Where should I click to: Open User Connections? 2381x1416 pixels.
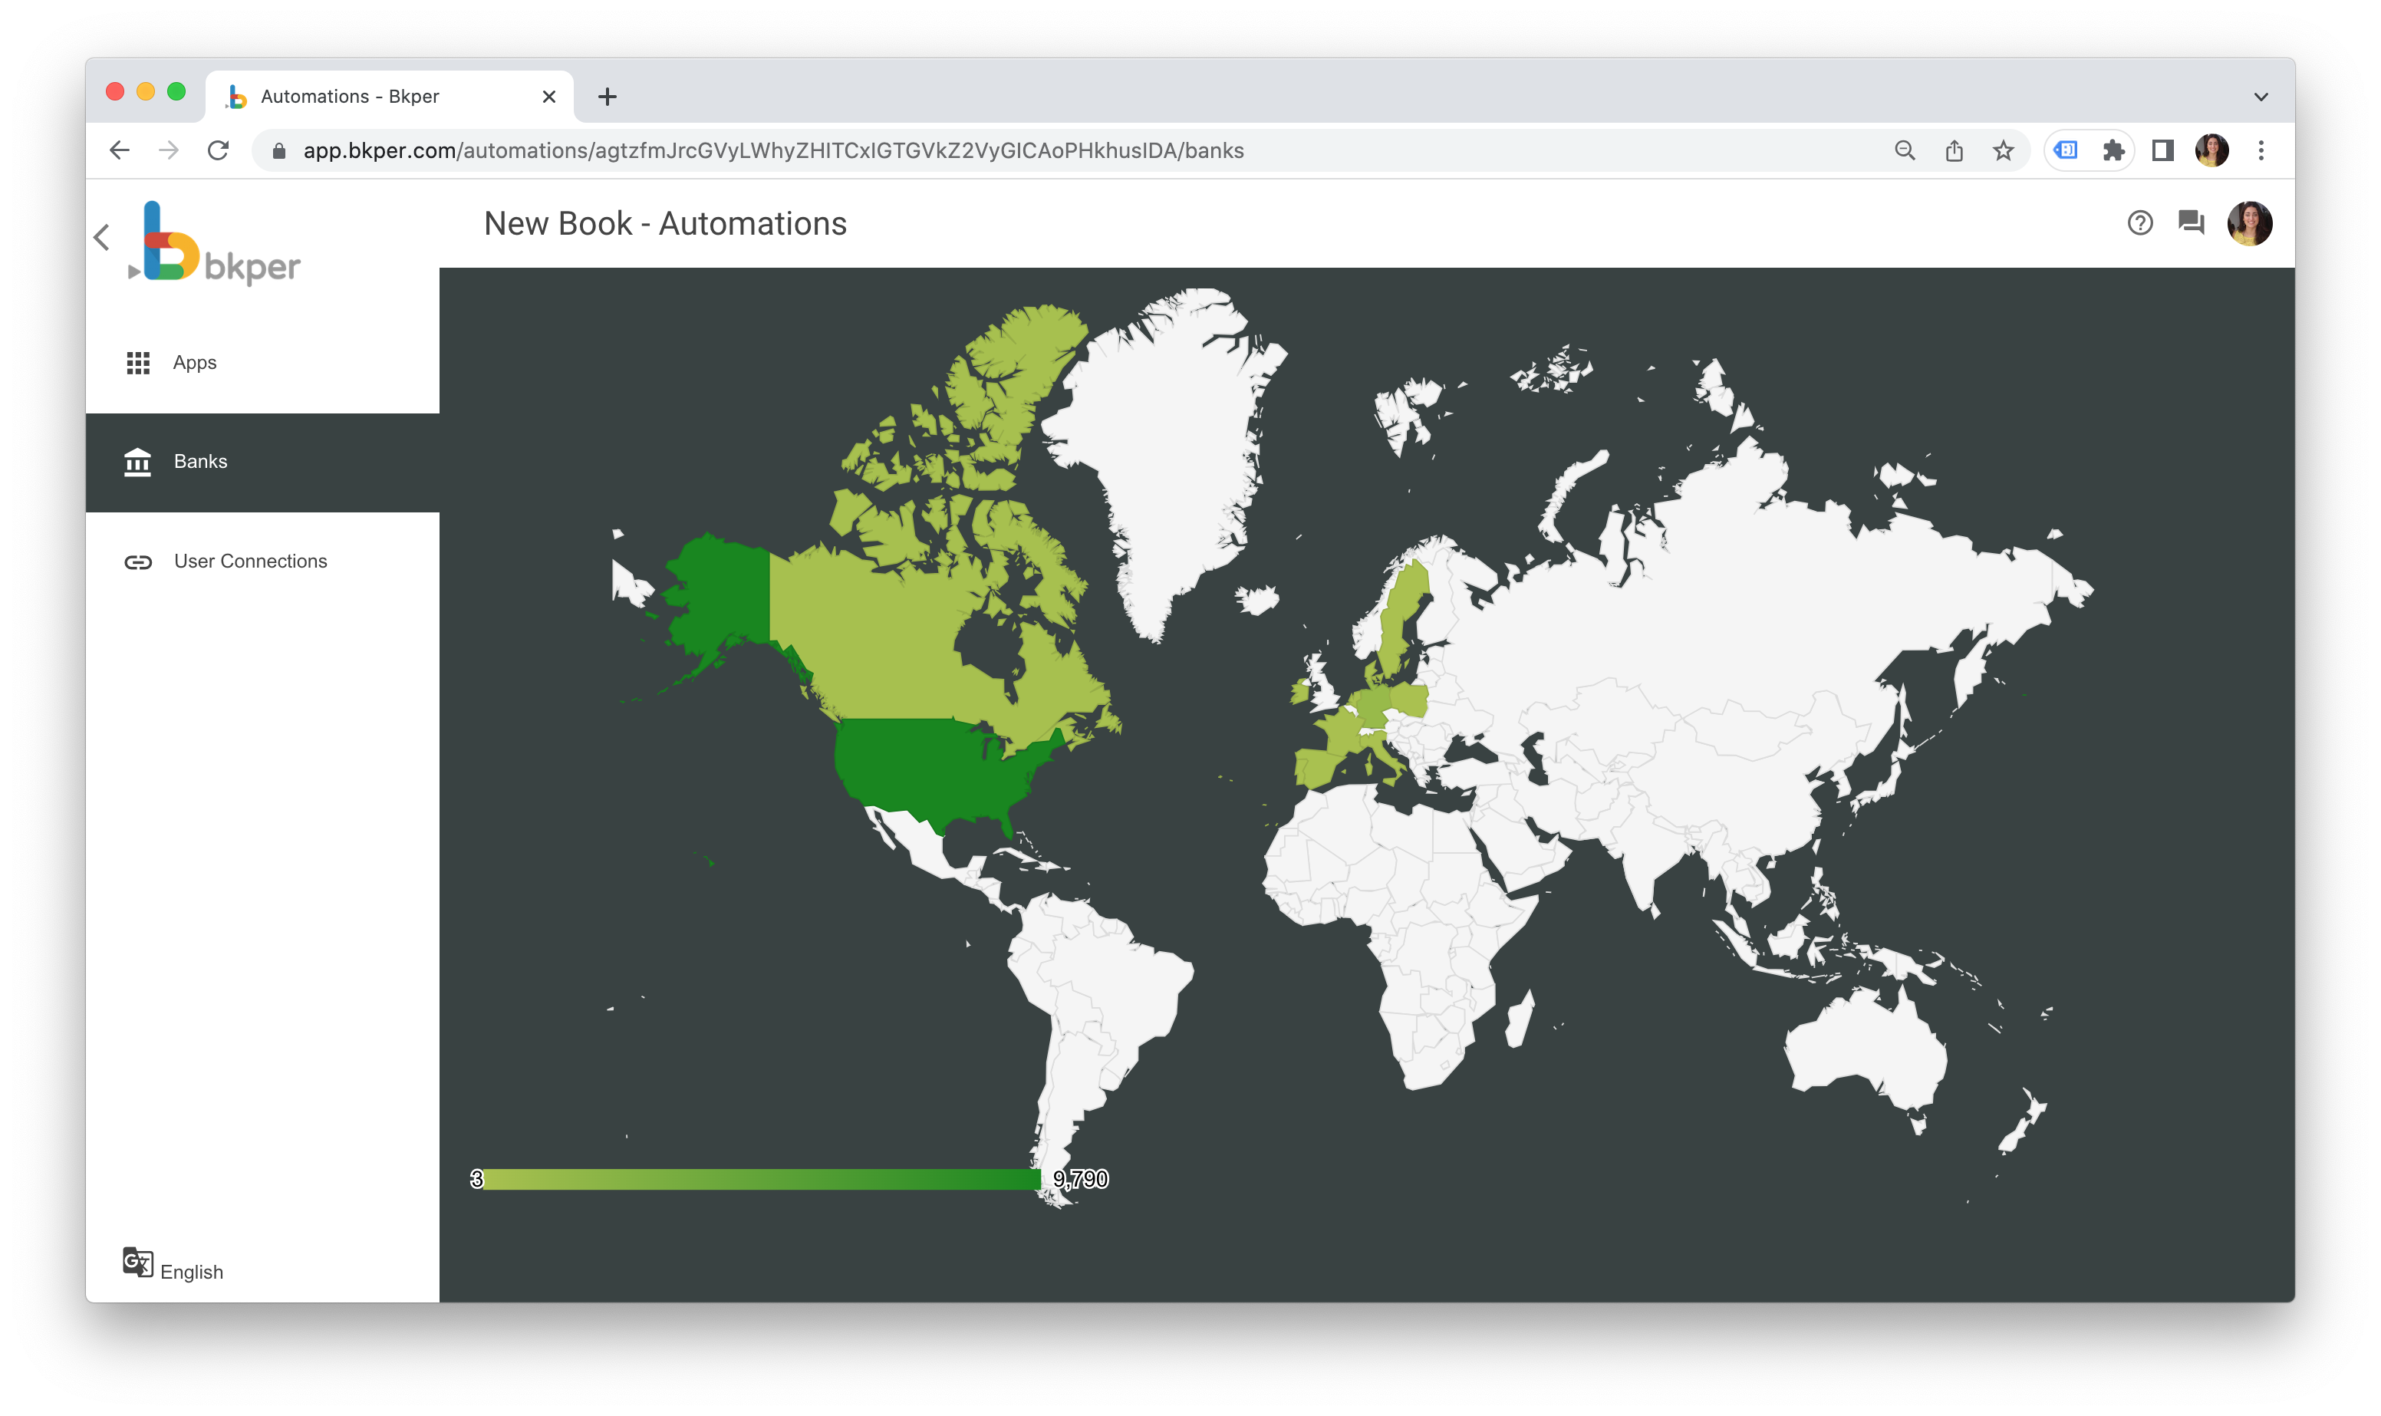[x=249, y=561]
